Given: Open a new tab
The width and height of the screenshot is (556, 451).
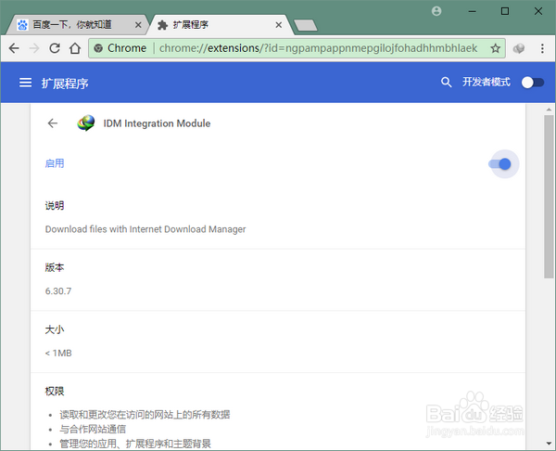Looking at the screenshot, I should tap(306, 25).
